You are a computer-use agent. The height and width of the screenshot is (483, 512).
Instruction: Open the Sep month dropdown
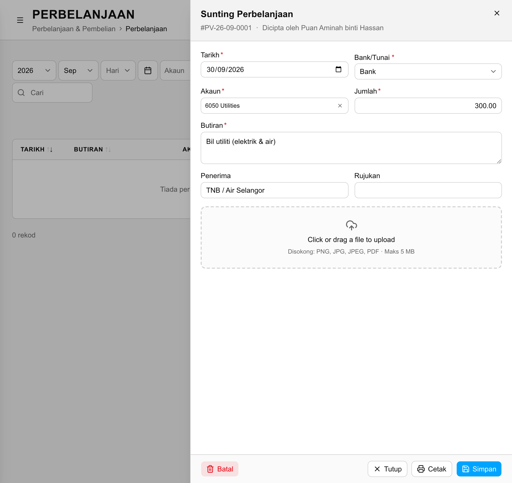pos(78,70)
